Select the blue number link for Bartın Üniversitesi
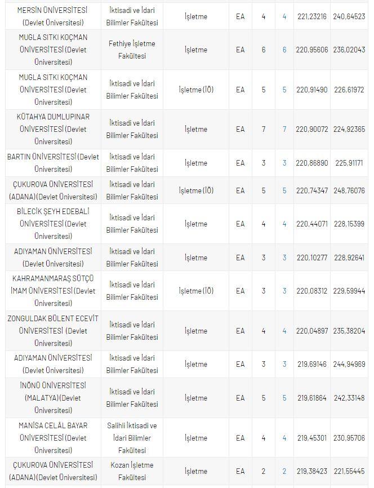374x488 pixels. pyautogui.click(x=284, y=163)
